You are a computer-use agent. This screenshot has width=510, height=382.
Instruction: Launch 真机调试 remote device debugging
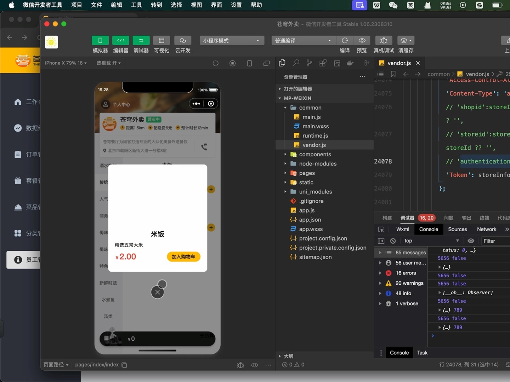tap(384, 40)
